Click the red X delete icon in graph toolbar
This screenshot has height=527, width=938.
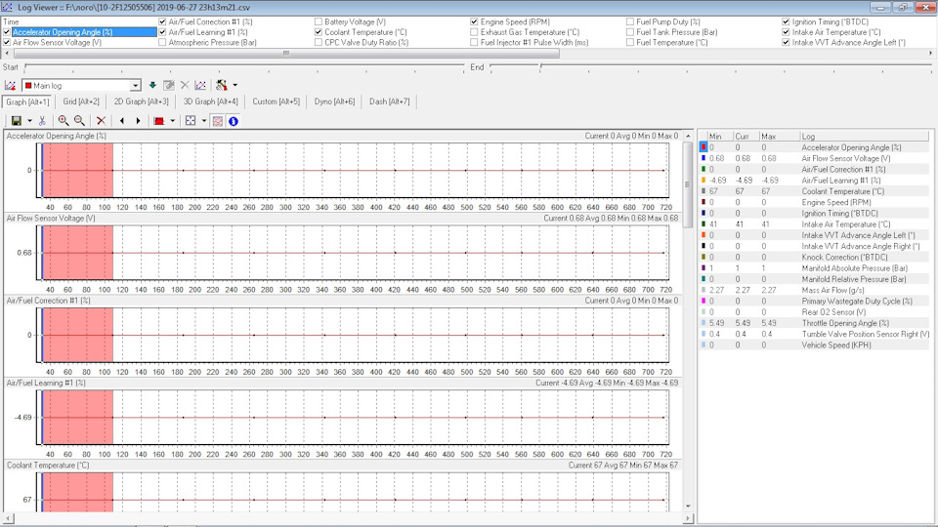101,121
